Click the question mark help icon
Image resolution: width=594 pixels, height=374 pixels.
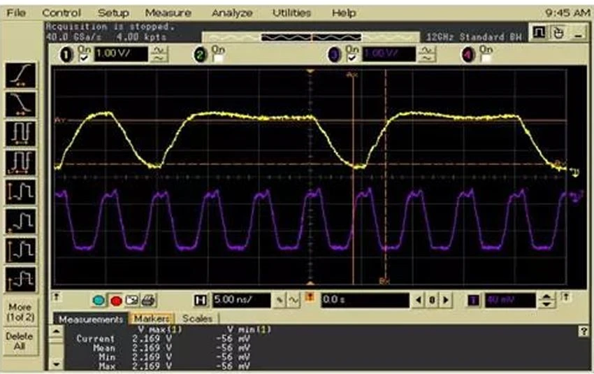coord(584,331)
